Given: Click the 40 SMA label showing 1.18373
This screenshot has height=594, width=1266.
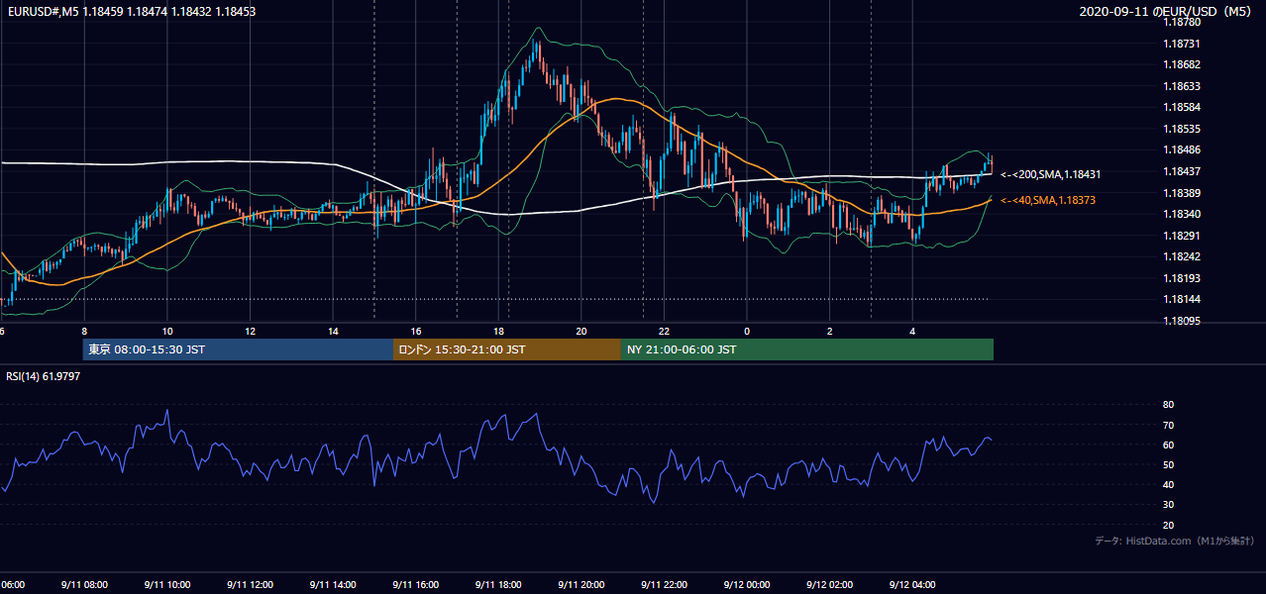Looking at the screenshot, I should click(x=1048, y=200).
